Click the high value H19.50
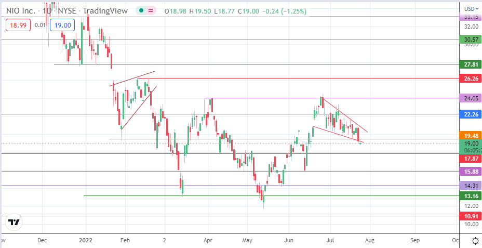The height and width of the screenshot is (248, 482). click(x=200, y=11)
